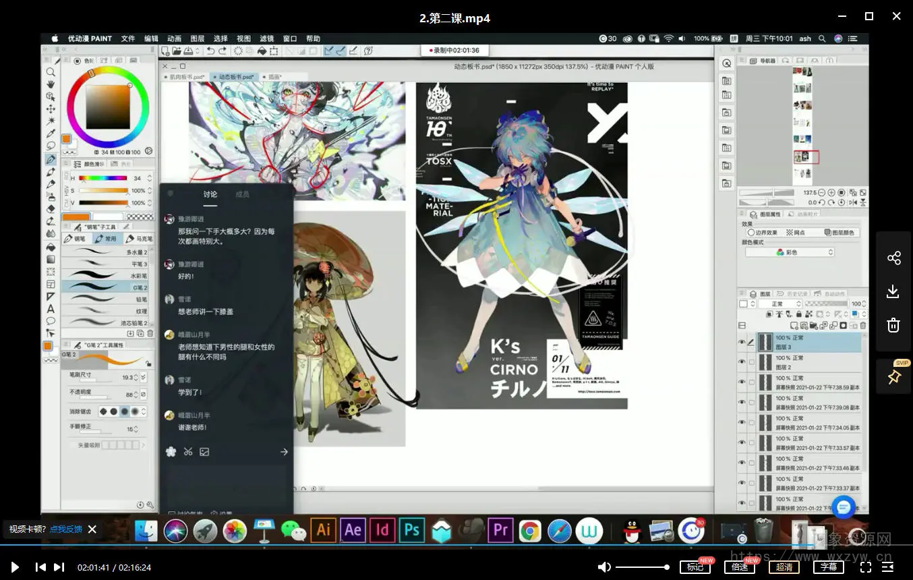Click the download icon on right sidebar

893,291
